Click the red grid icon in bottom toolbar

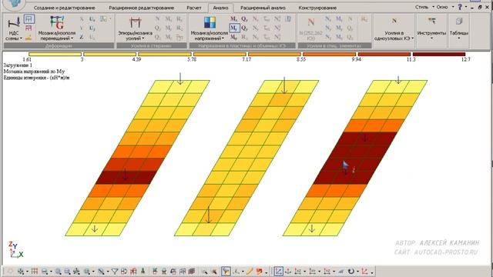(x=35, y=271)
